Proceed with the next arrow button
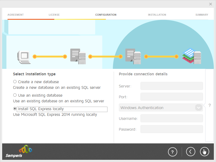 204,152
